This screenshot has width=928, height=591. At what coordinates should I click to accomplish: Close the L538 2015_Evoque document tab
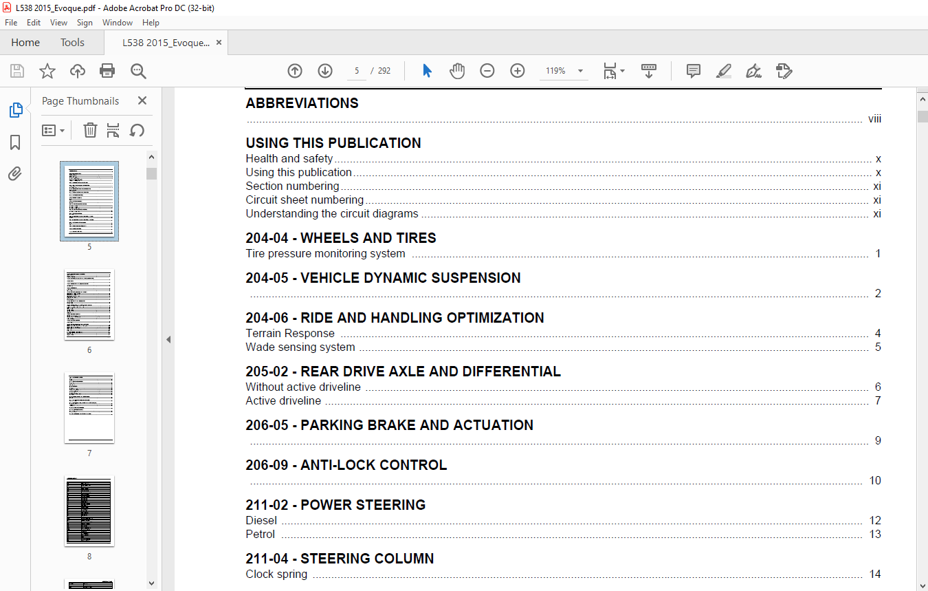pos(219,43)
